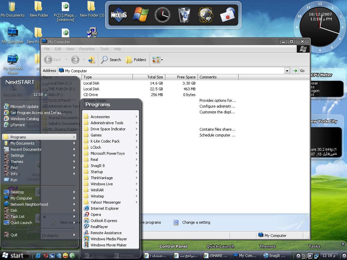Launch RealPlayer from Programs menu
This screenshot has width=347, height=260.
111,227
